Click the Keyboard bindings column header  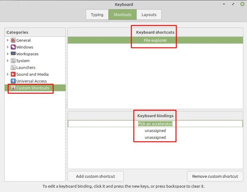155,116
